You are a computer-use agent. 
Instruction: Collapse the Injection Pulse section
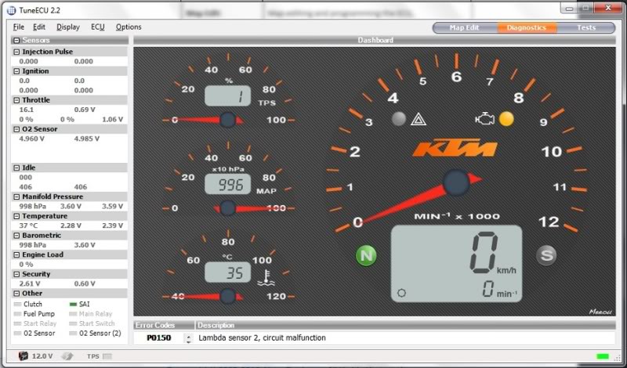(x=16, y=52)
